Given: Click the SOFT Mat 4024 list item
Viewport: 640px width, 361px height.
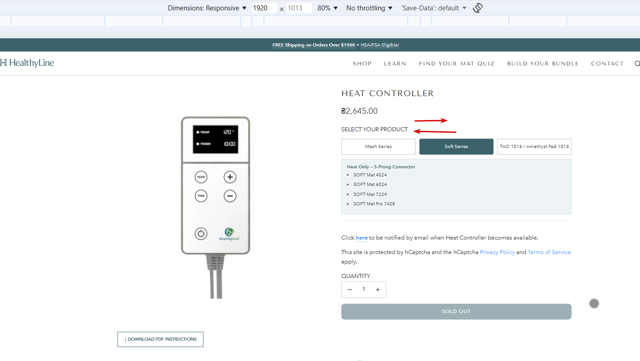Looking at the screenshot, I should click(x=370, y=175).
